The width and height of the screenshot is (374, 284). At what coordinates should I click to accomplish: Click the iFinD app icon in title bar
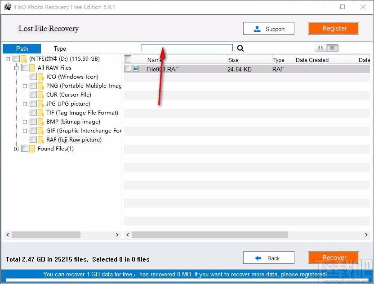[8, 7]
